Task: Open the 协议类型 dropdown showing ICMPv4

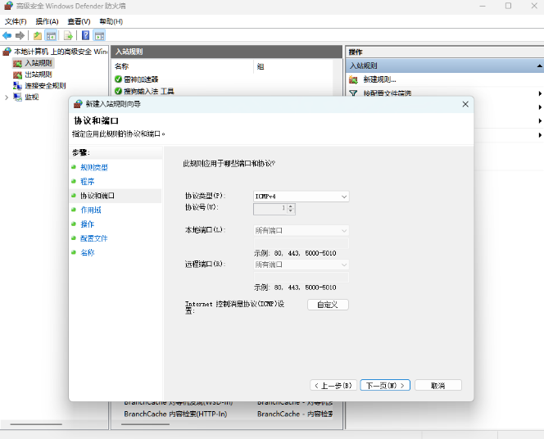Action: click(301, 197)
